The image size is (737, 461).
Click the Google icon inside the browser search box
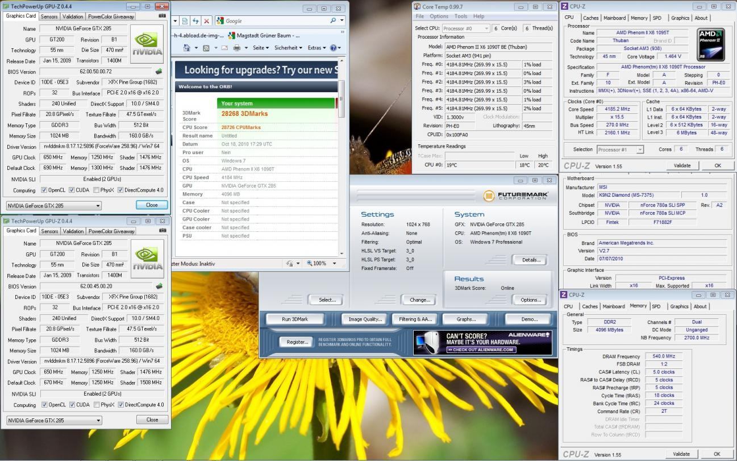point(220,20)
